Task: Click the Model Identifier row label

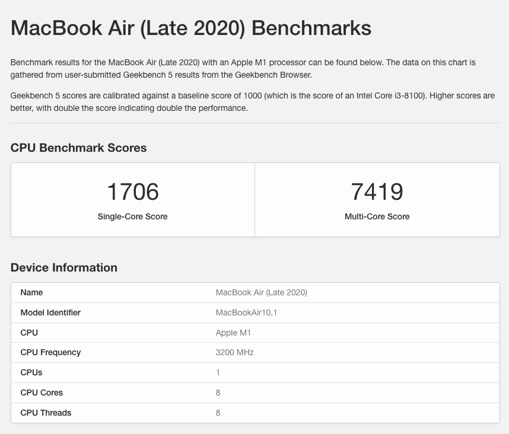Action: [50, 312]
